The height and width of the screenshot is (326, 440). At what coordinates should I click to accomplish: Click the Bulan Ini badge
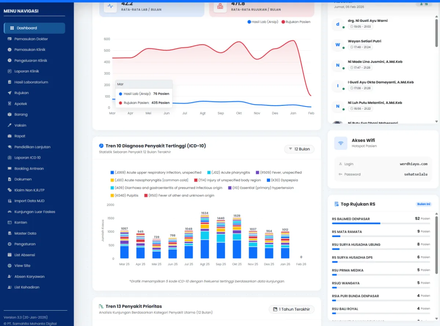pyautogui.click(x=423, y=204)
